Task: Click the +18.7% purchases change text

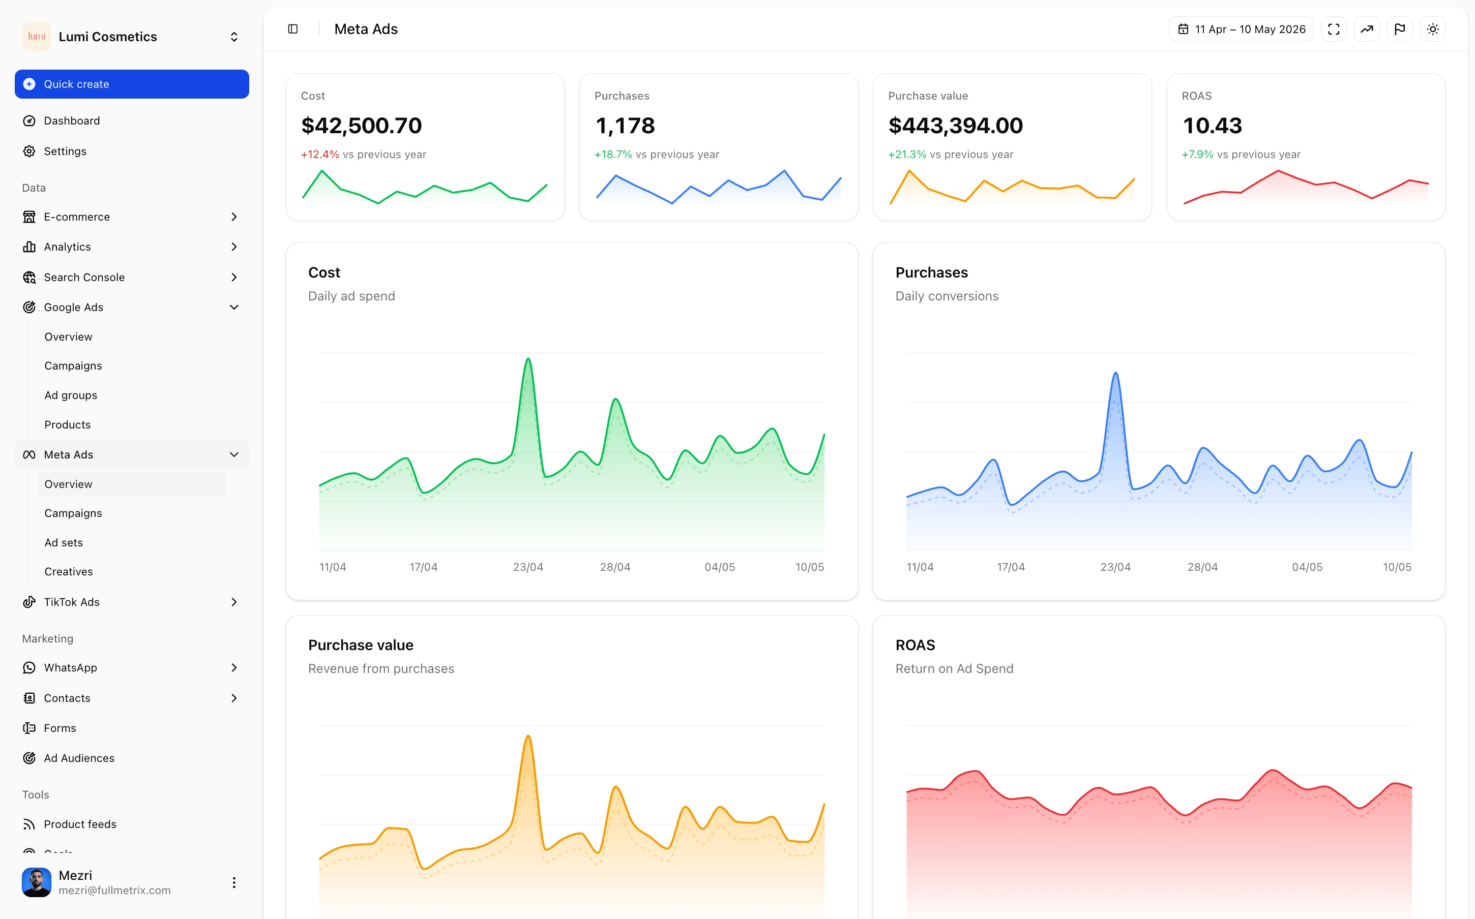Action: (613, 155)
